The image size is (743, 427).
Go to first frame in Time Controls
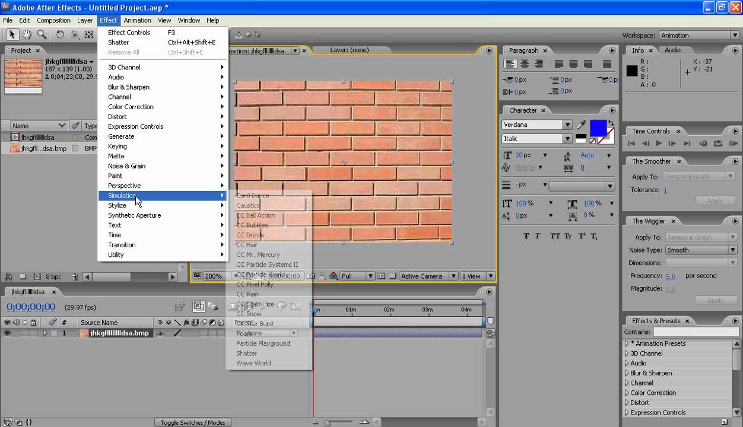[631, 144]
